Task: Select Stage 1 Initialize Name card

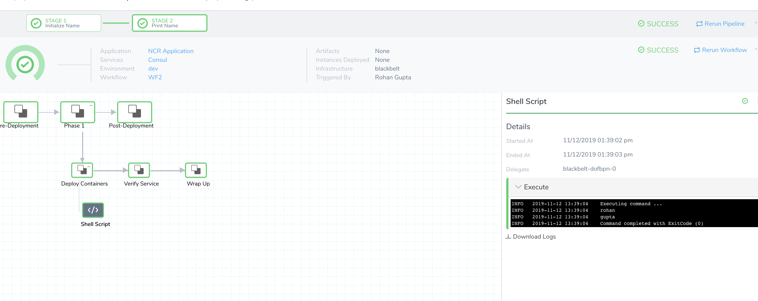Action: click(63, 23)
